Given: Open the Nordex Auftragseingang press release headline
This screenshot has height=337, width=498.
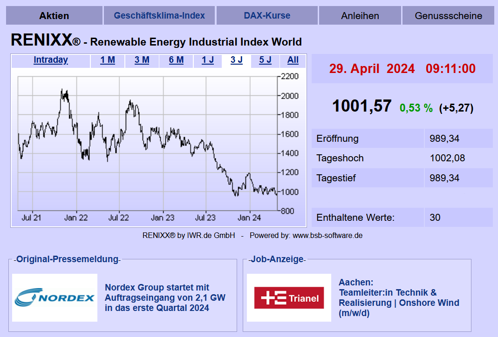Looking at the screenshot, I should 165,297.
